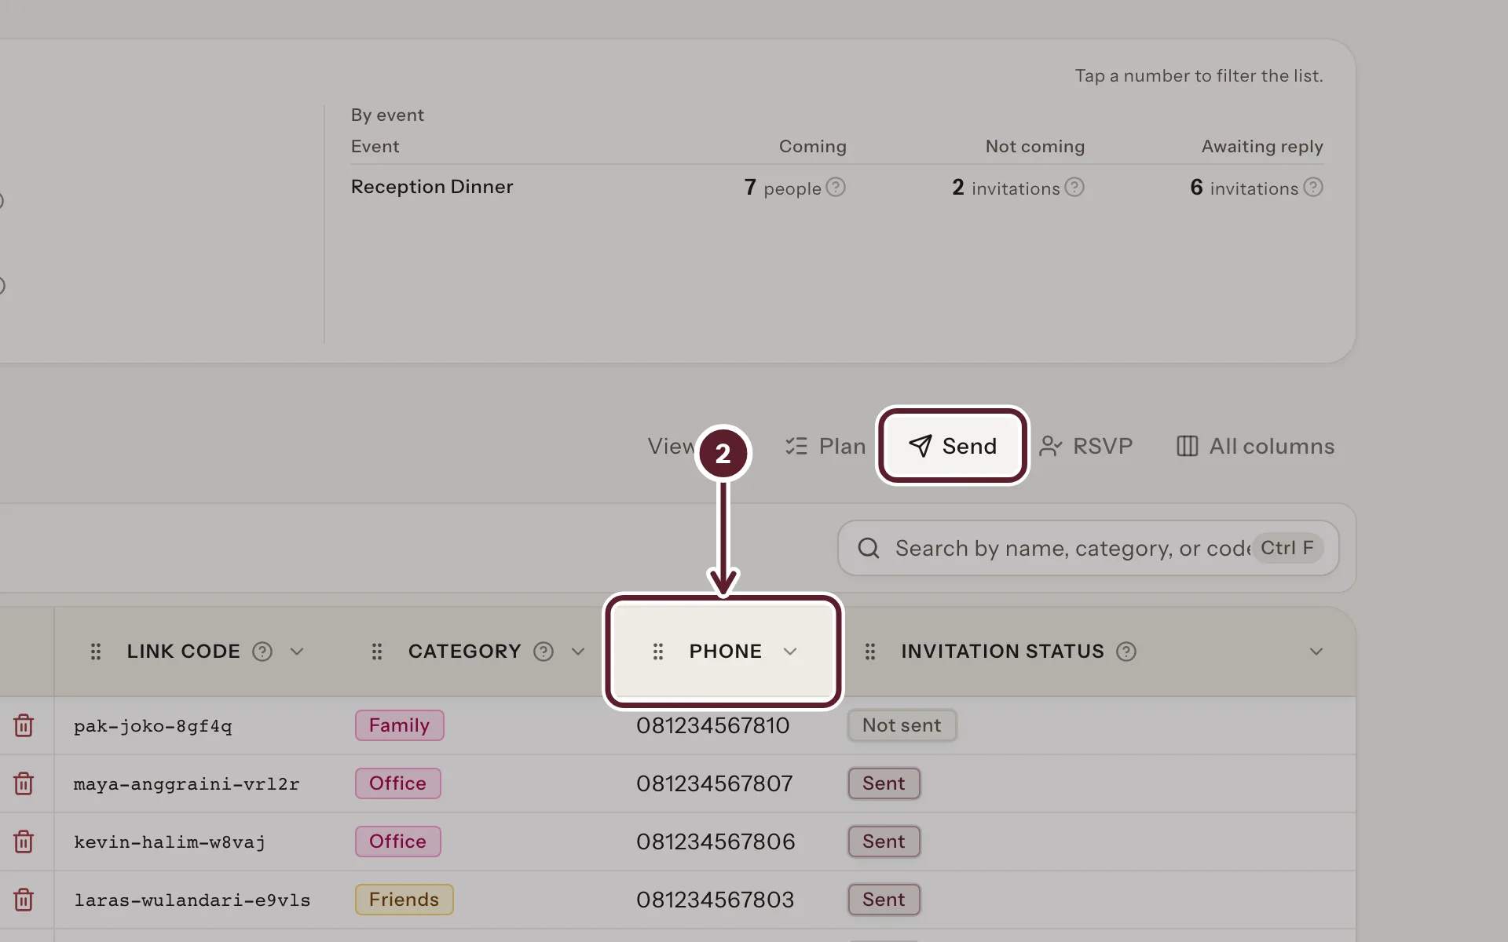Grab the CATEGORY column drag handle
The image size is (1508, 942).
click(x=377, y=652)
